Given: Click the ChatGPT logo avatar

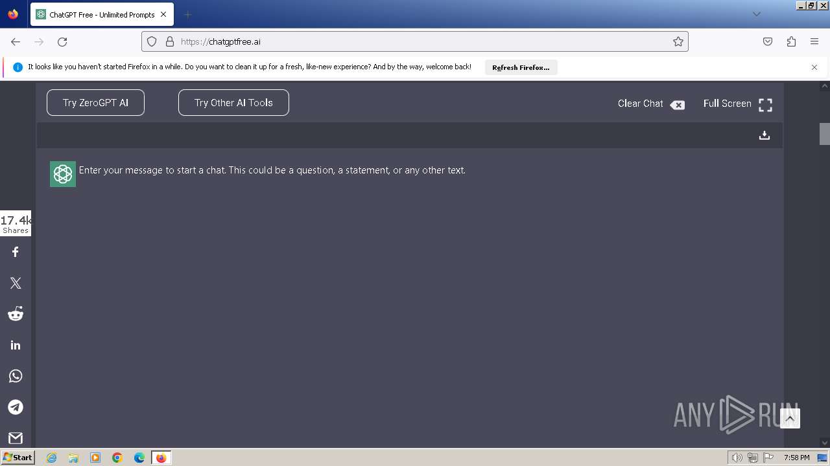Looking at the screenshot, I should pyautogui.click(x=63, y=174).
